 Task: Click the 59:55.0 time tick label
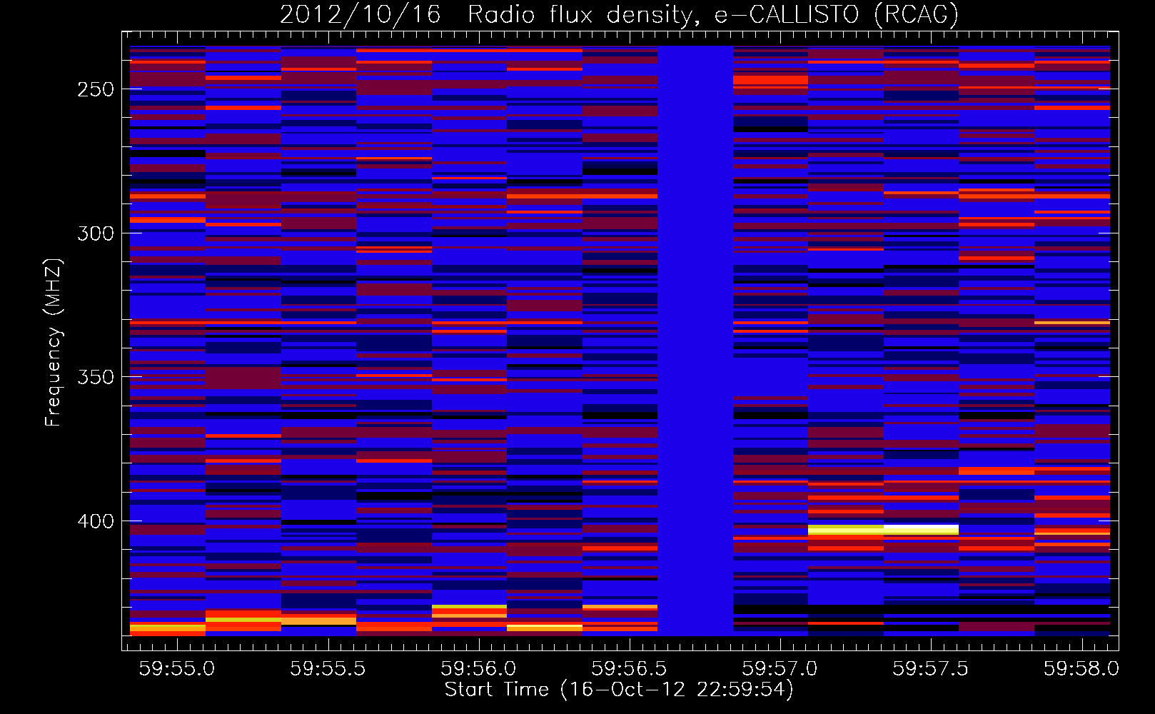pos(176,668)
